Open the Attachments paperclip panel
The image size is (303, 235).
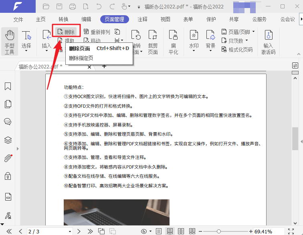click(x=8, y=158)
